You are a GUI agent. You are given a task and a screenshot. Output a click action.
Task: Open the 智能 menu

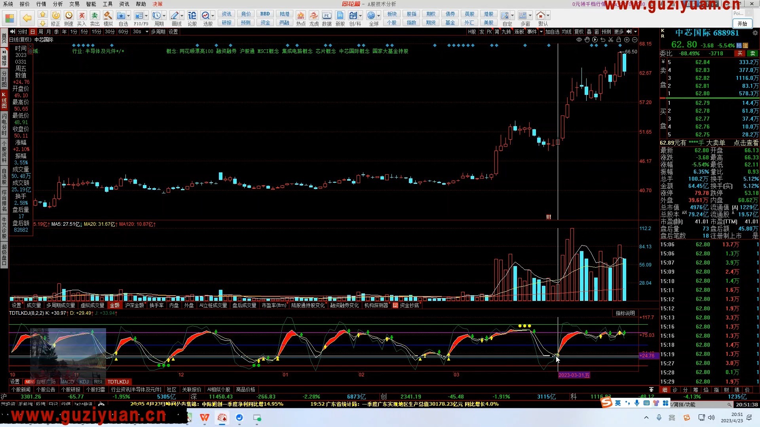click(91, 4)
